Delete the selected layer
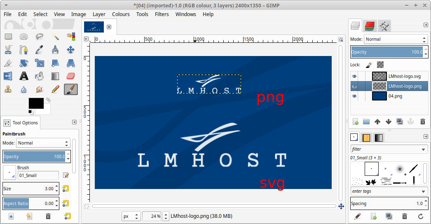Viewport: 431px width, 224px height. (x=423, y=122)
